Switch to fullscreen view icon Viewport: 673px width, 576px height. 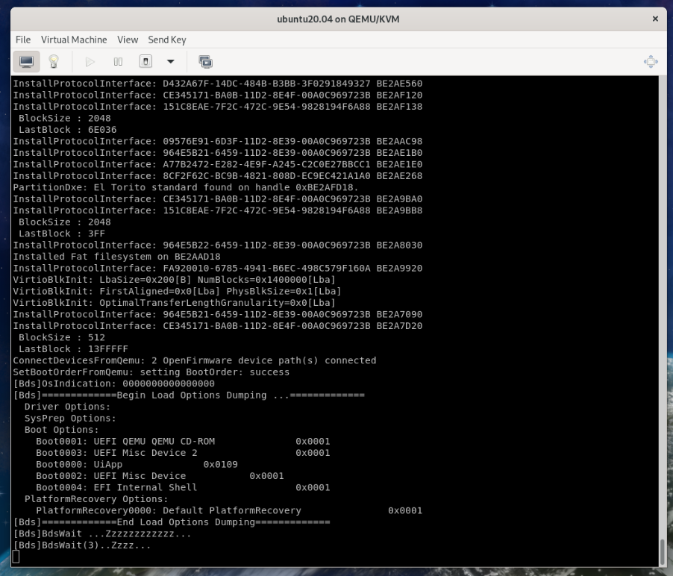[x=651, y=62]
